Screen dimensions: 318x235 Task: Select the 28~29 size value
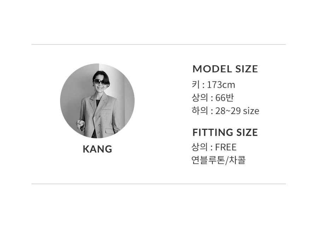pos(237,111)
